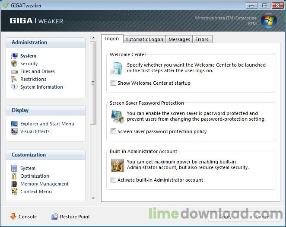Viewport: 286px width, 227px height.
Task: Click the Visual Effects monitor icon
Action: [x=14, y=131]
